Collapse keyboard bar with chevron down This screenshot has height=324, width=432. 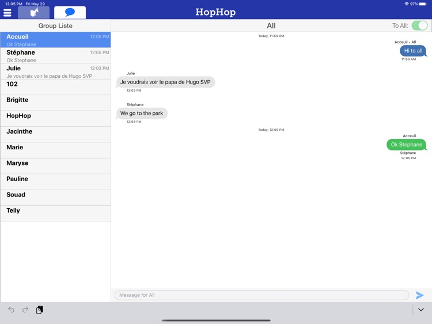point(420,310)
